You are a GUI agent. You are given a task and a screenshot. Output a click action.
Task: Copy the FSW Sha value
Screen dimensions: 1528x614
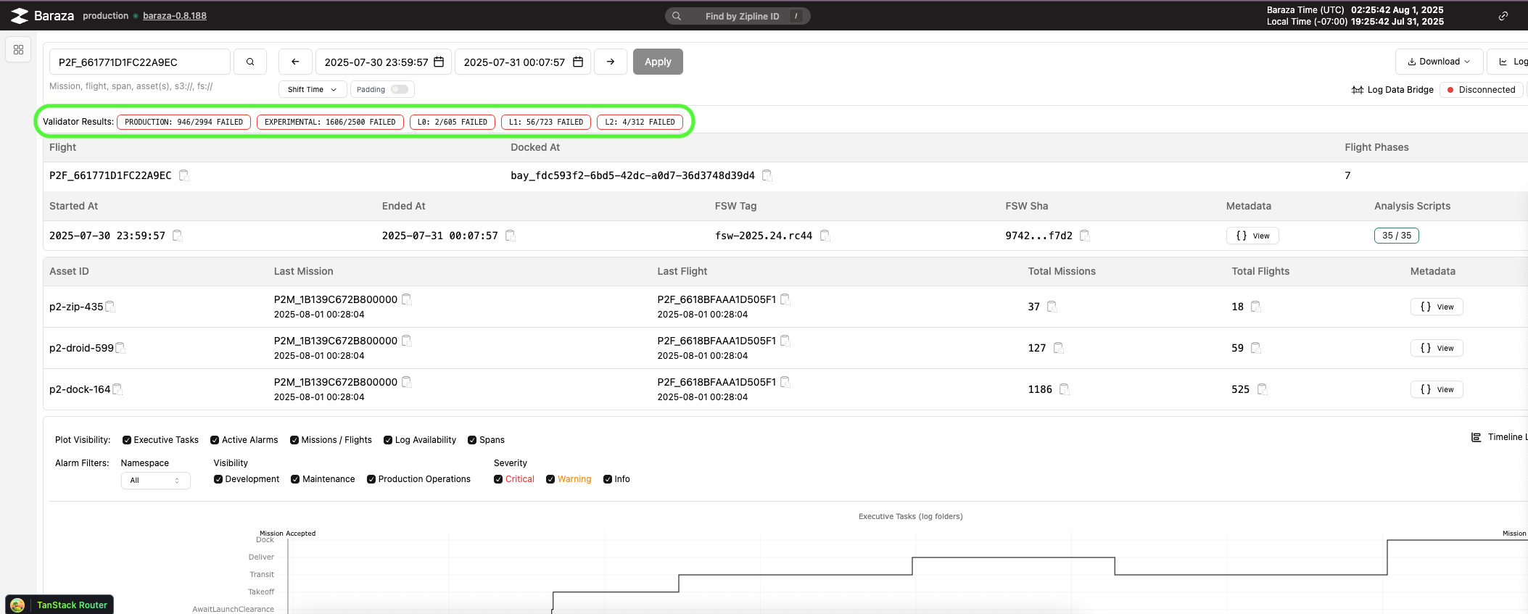pyautogui.click(x=1085, y=236)
